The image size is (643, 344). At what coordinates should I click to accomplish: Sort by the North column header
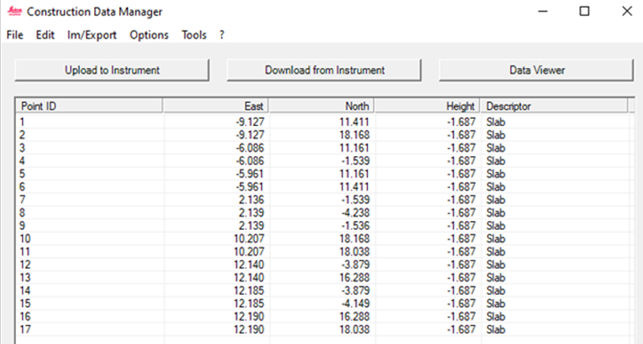tap(321, 106)
